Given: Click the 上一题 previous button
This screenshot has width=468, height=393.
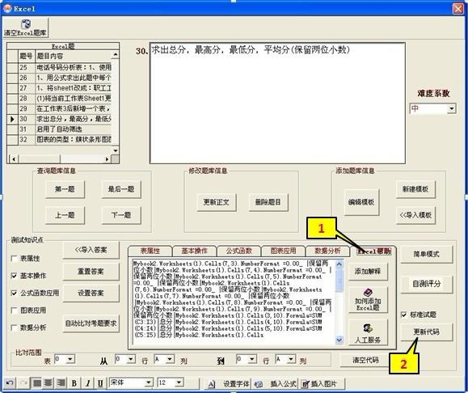Looking at the screenshot, I should pyautogui.click(x=65, y=215).
